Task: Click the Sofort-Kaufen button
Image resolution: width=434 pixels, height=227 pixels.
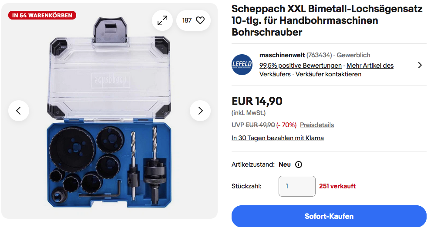Action: pyautogui.click(x=329, y=216)
